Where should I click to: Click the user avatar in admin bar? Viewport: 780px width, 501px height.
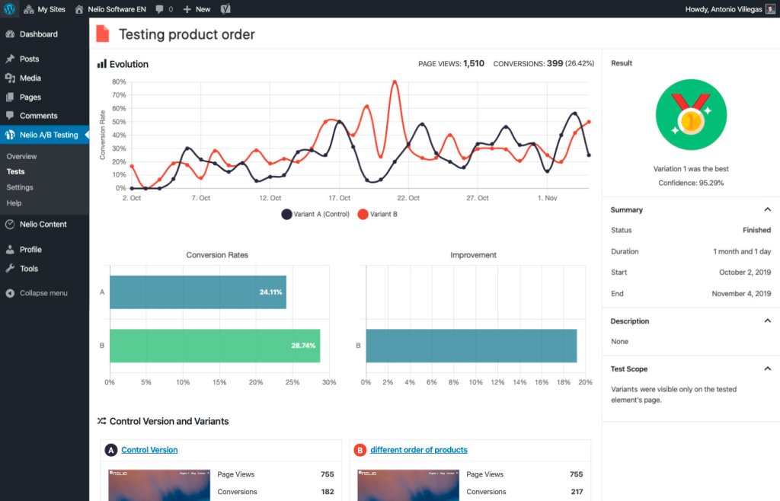pos(771,9)
